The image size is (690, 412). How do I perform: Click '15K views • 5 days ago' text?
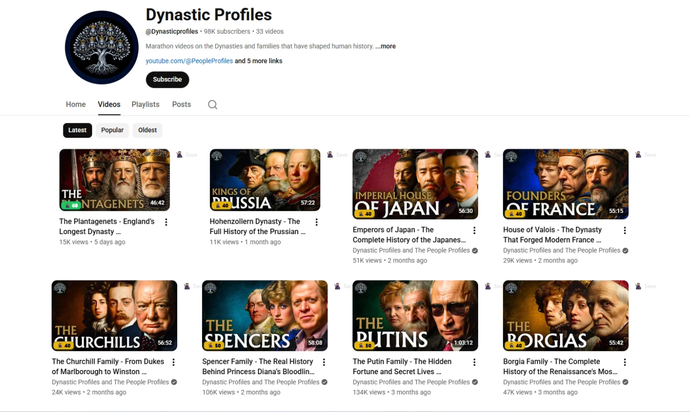(x=92, y=242)
